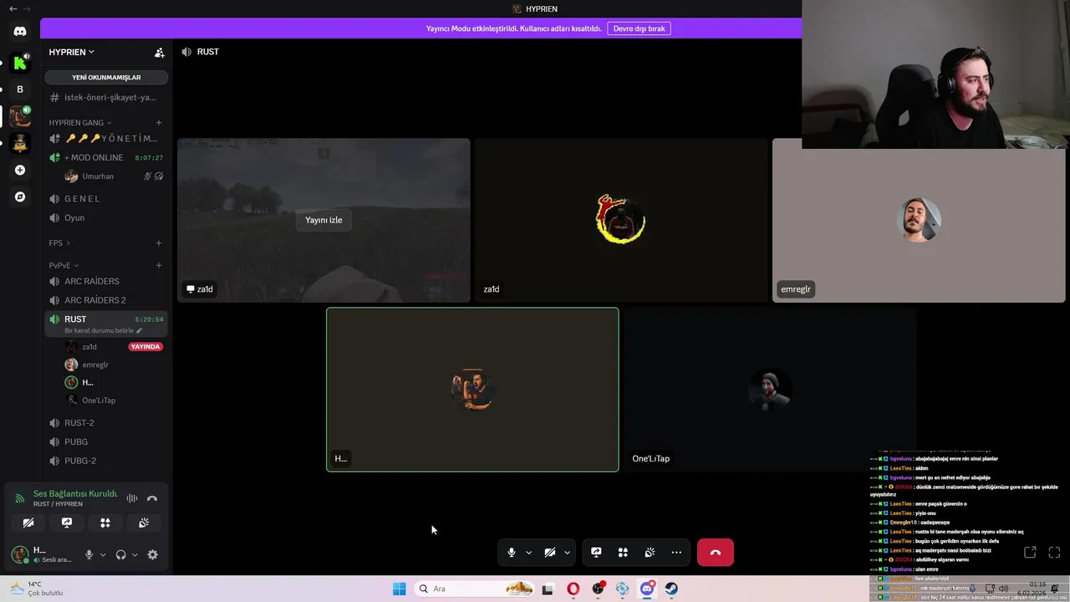Share your screen in call bar

click(x=596, y=553)
